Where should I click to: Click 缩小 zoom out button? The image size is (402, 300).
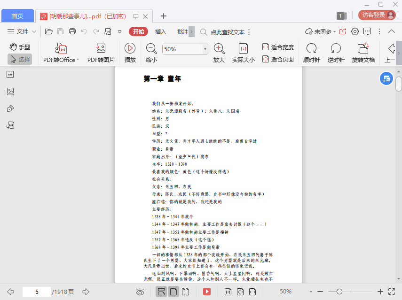point(151,53)
